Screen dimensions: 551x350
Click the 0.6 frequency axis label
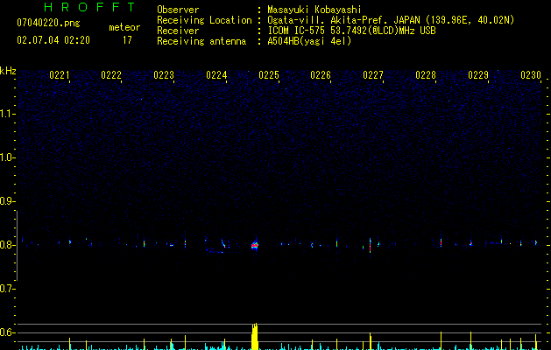point(8,332)
